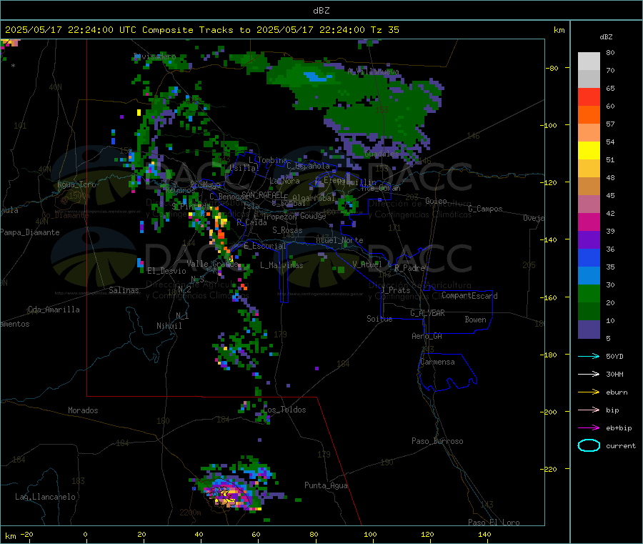Click the Punta_Agua map label
Image resolution: width=643 pixels, height=544 pixels.
326,485
